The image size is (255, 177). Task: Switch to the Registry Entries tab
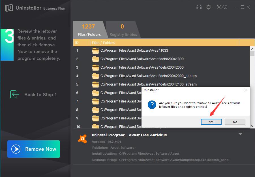[x=123, y=30]
